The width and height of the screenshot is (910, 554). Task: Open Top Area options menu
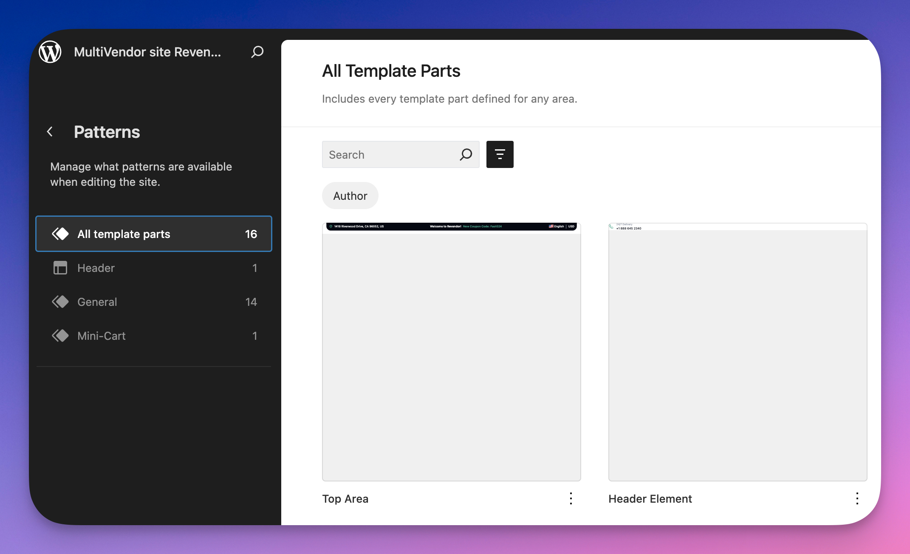click(x=571, y=498)
